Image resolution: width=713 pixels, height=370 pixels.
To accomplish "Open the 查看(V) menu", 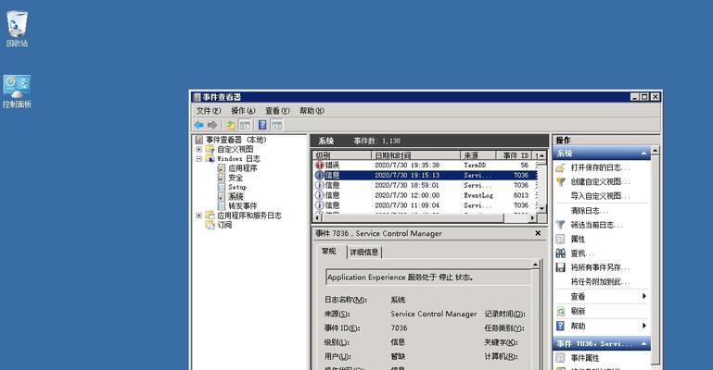I will pyautogui.click(x=277, y=111).
